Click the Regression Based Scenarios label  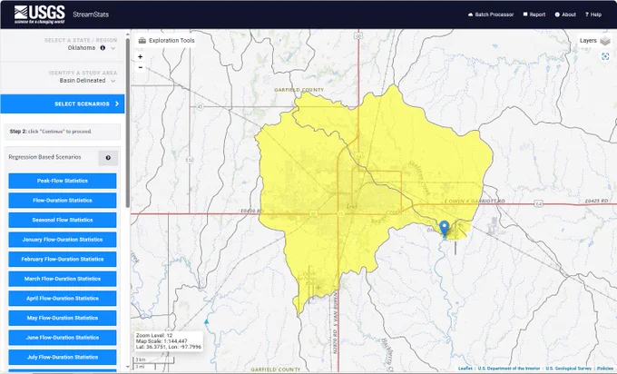[x=44, y=157]
